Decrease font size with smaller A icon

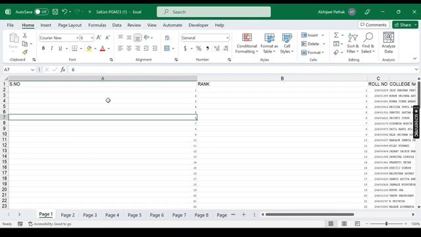click(107, 38)
